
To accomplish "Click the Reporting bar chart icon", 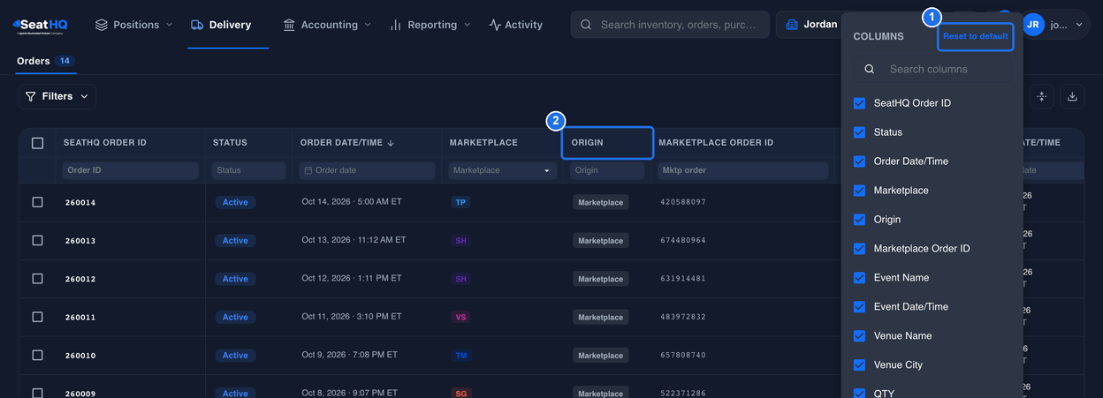I will 396,25.
